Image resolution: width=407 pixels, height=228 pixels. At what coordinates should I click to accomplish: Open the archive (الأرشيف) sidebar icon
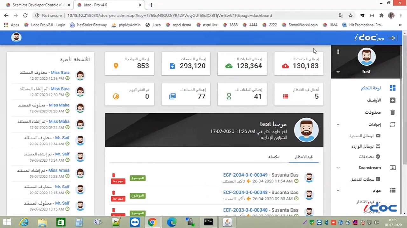coord(392,100)
